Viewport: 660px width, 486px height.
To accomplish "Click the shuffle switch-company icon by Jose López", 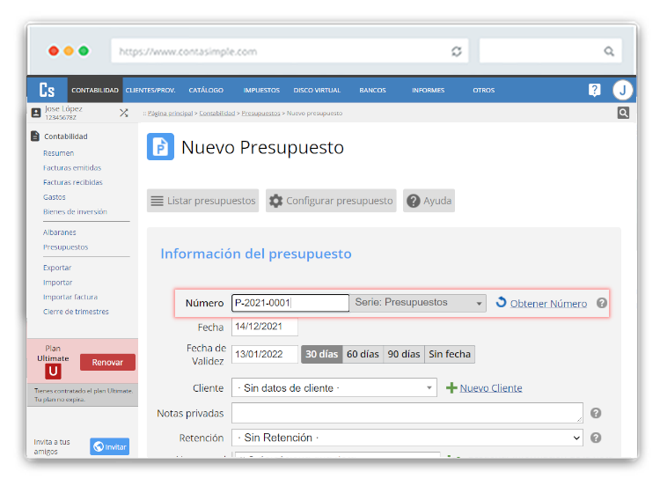I will tap(124, 113).
